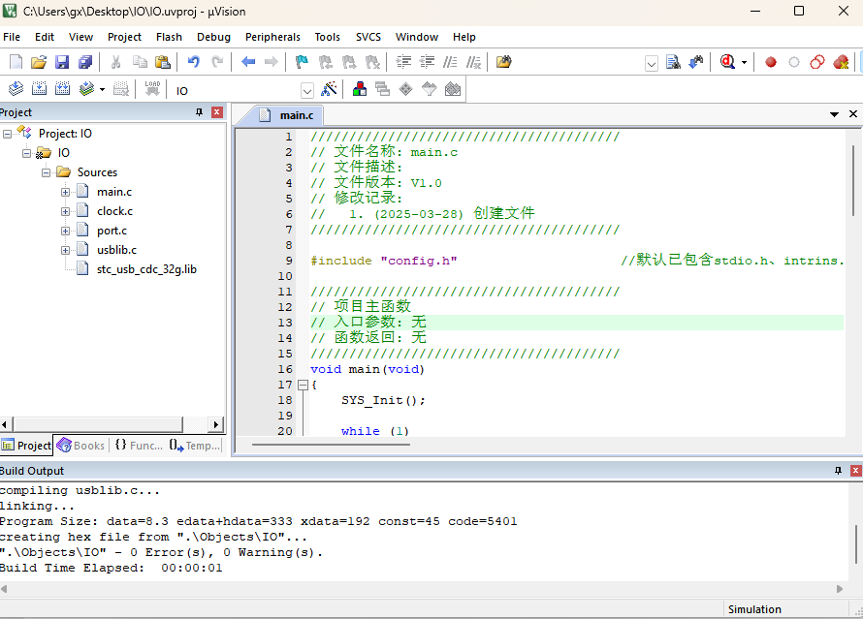Expand the main.c tree node
The width and height of the screenshot is (863, 619).
pyautogui.click(x=66, y=192)
